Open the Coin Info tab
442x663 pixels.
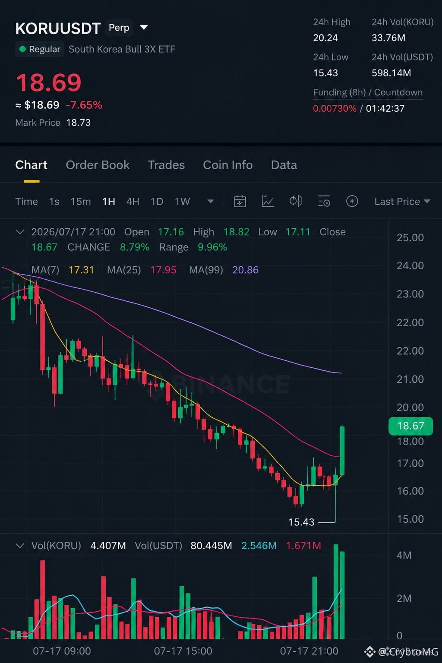tap(227, 165)
